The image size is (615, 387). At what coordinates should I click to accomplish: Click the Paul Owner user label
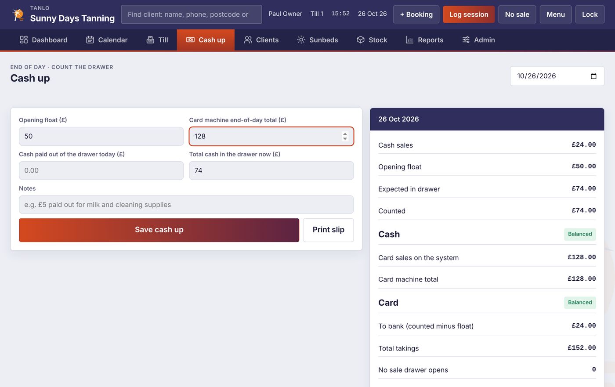pos(285,14)
